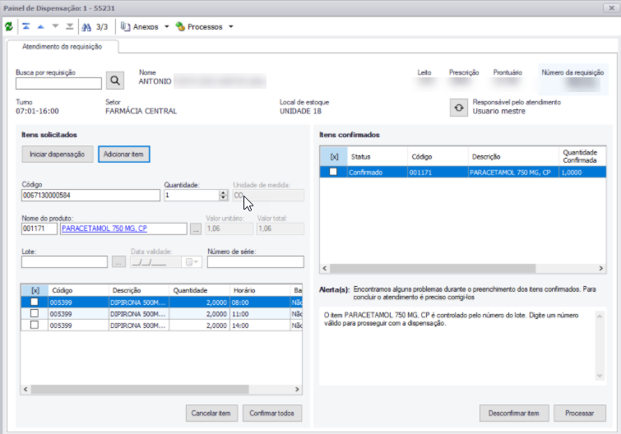The image size is (621, 434).
Task: Click Itens solicitados horizontal scrollbar thumb
Action: point(140,390)
